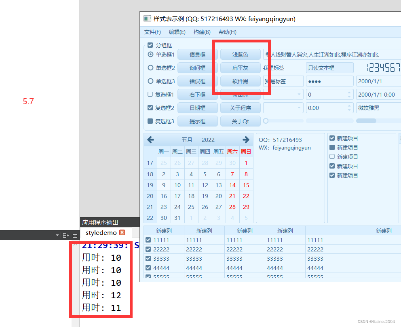Image resolution: width=401 pixels, height=327 pixels.
Task: Select radio button 单选框1
Action: (x=151, y=55)
